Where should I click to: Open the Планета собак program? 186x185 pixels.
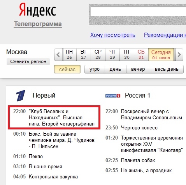pyautogui.click(x=138, y=161)
